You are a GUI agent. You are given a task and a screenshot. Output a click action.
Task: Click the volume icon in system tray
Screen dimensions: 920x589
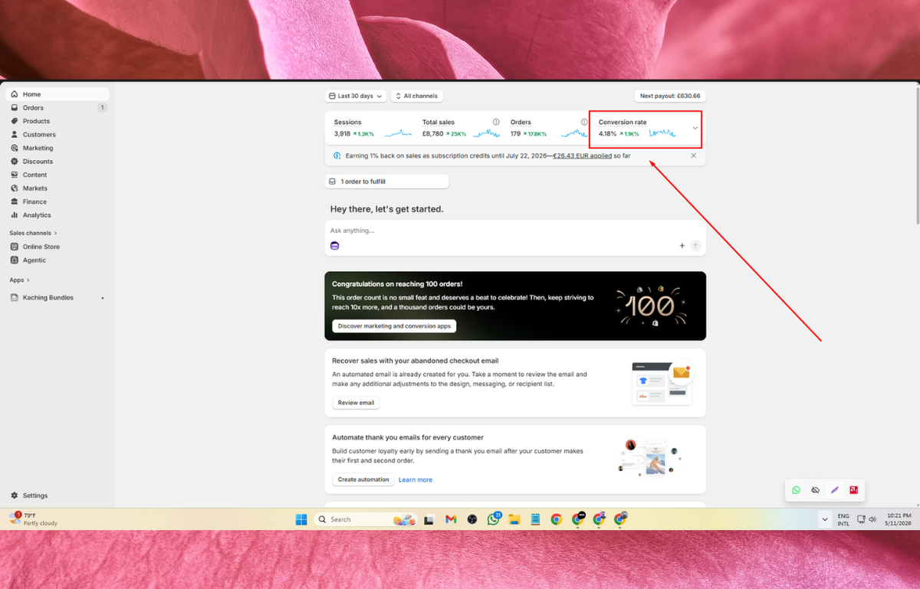(x=873, y=519)
